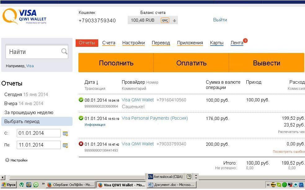The image size is (305, 190).
Task: Click the Лента notification badge
Action: point(245,41)
